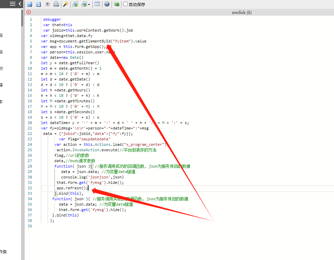Click the printer icon

[56, 4]
